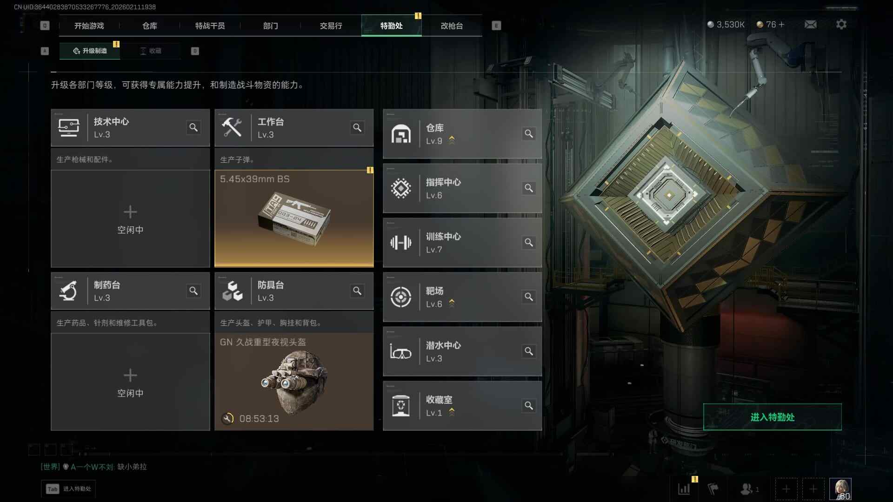Screen dimensions: 893x502
Task: Open the mail envelope icon
Action: [810, 24]
